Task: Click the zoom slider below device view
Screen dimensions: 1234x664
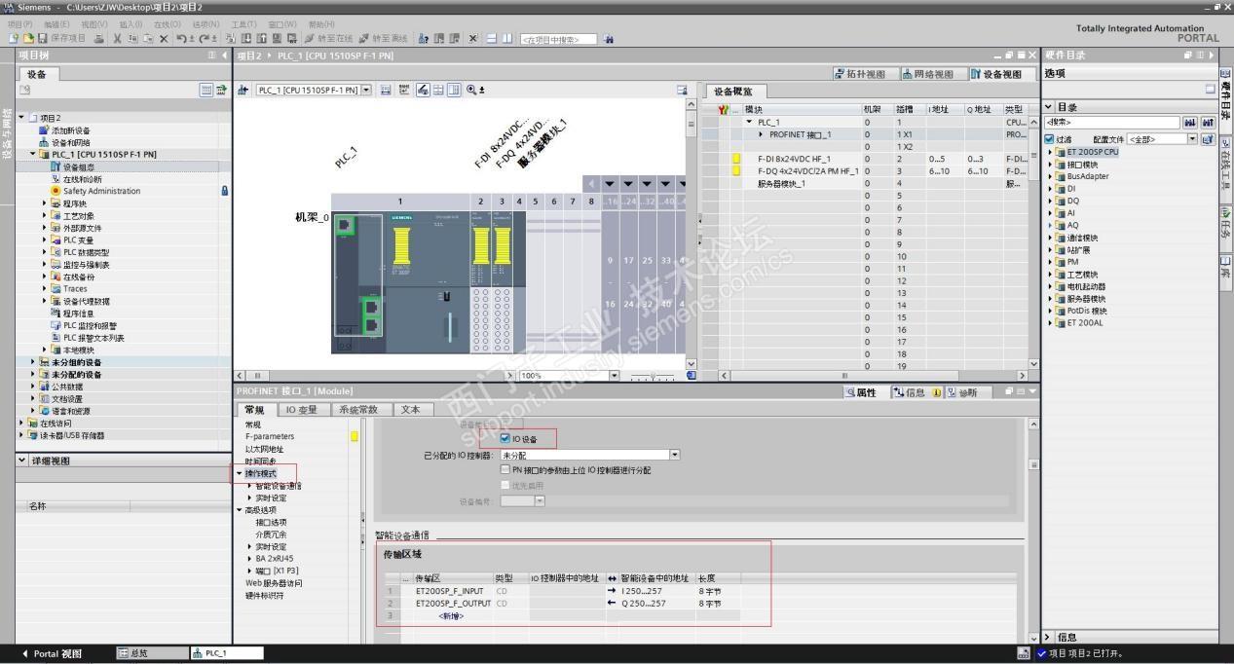Action: tap(653, 377)
